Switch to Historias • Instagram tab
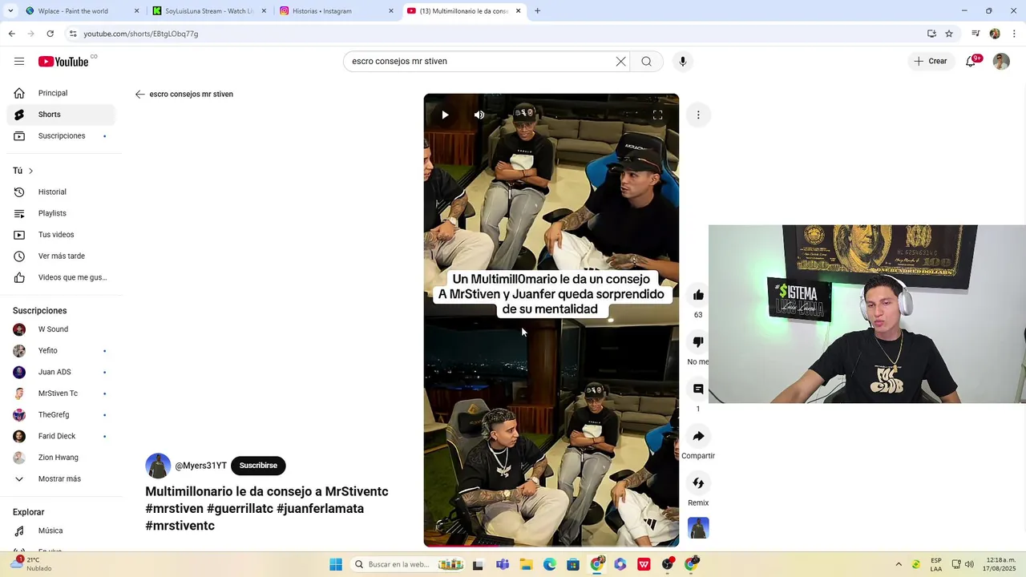 click(335, 11)
